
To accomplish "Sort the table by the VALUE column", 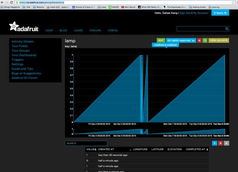I will (x=91, y=149).
